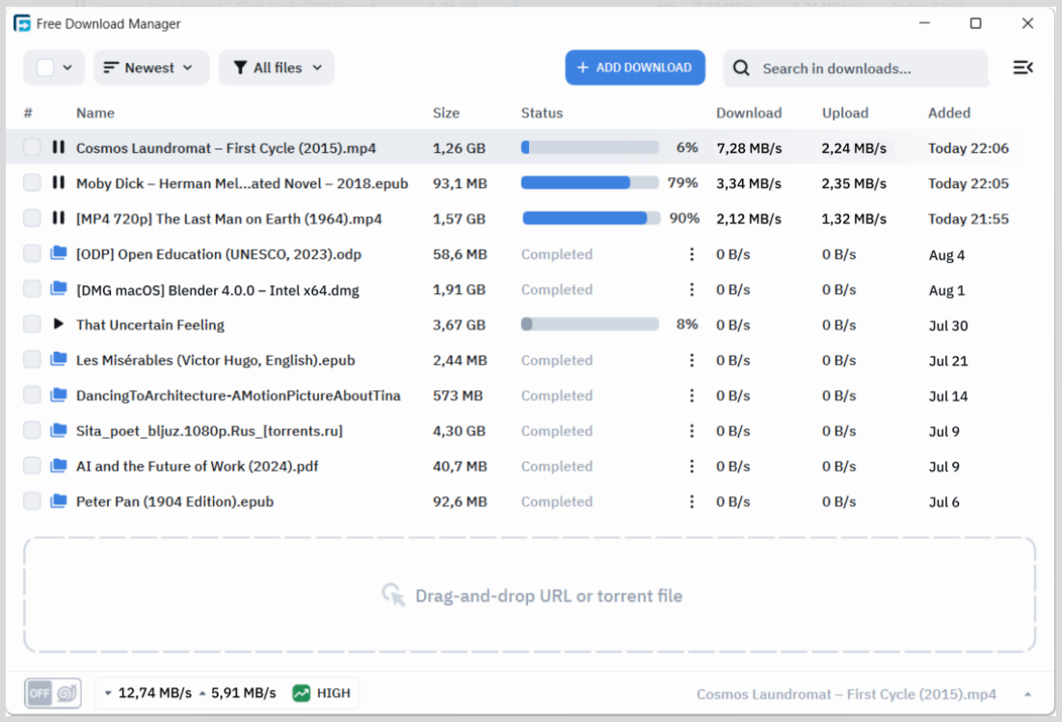Image resolution: width=1062 pixels, height=722 pixels.
Task: Open more options for Blender dmg row
Action: 692,289
